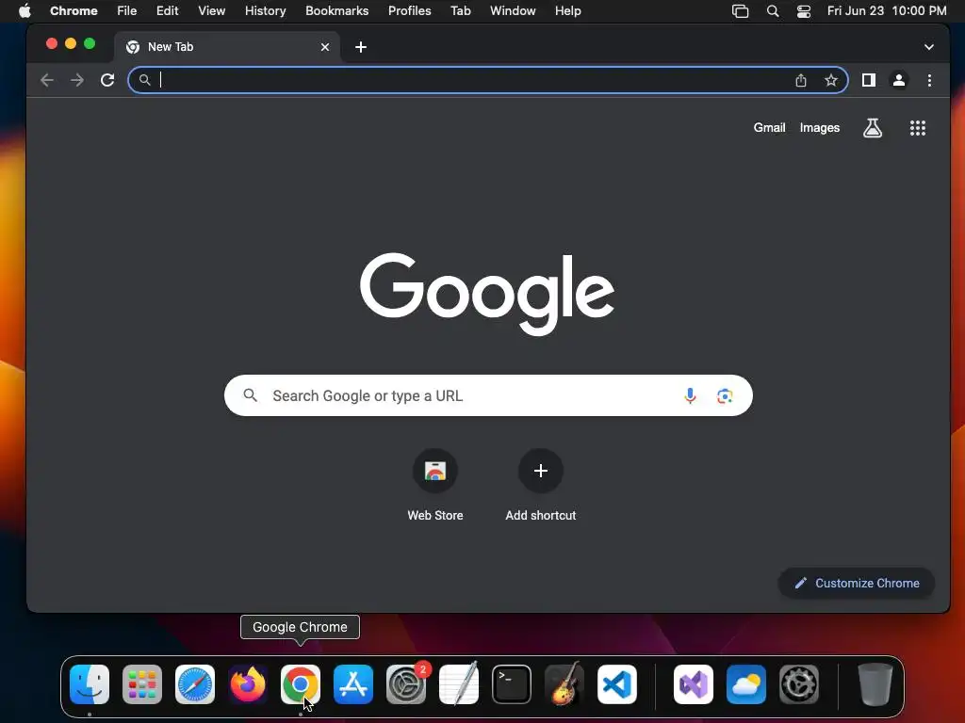Select the New Tab tab

(226, 47)
